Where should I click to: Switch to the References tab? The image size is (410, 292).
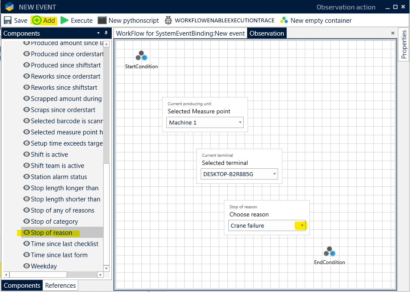(60, 286)
